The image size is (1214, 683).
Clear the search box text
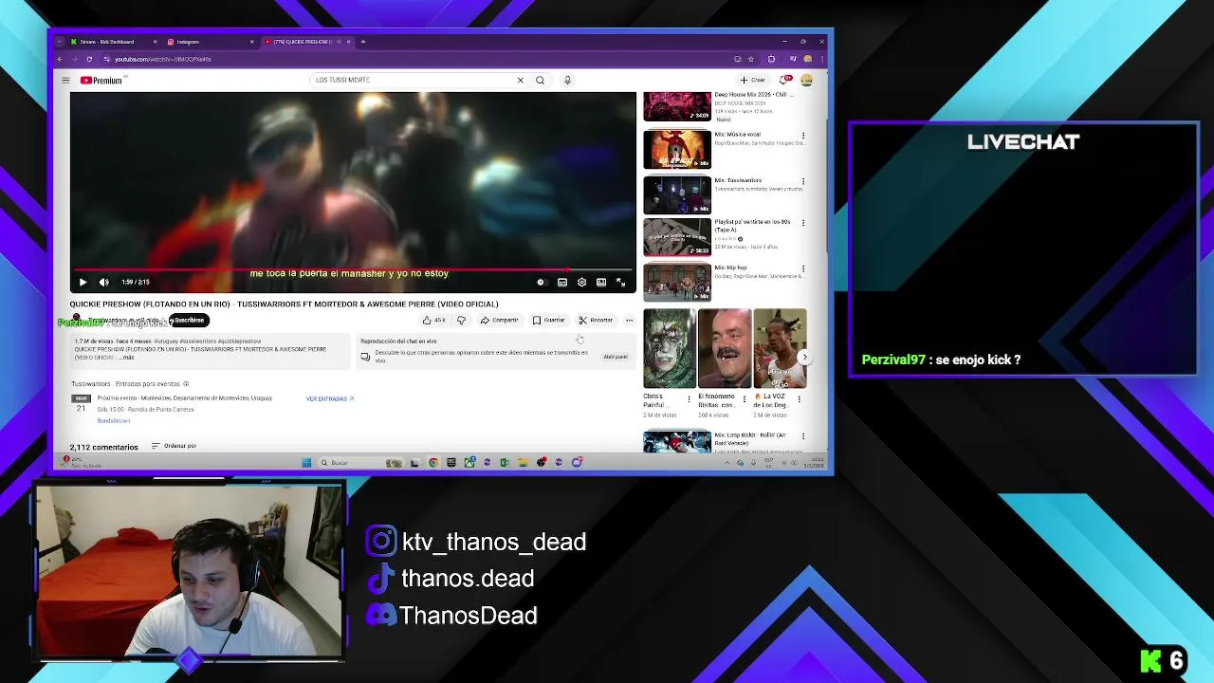coord(520,80)
